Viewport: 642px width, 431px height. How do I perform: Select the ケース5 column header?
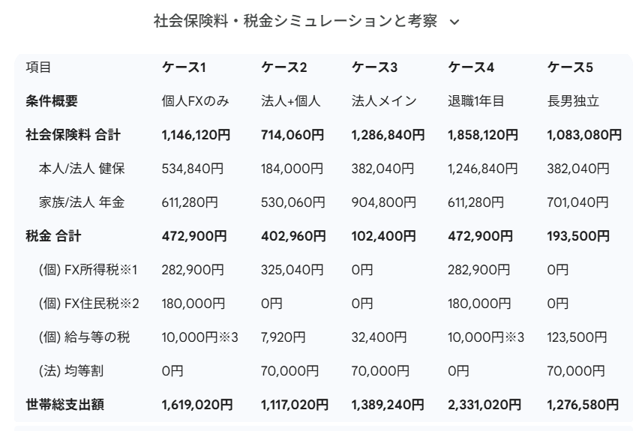tap(570, 67)
